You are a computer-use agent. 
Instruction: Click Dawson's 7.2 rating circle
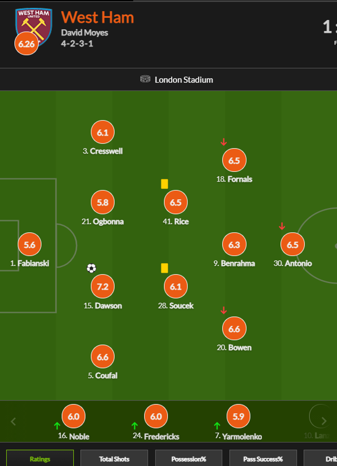[x=102, y=286]
